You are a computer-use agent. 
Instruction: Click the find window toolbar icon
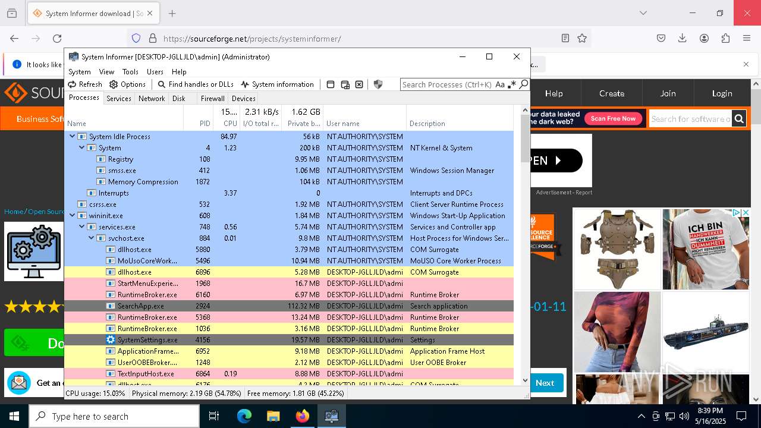[331, 84]
